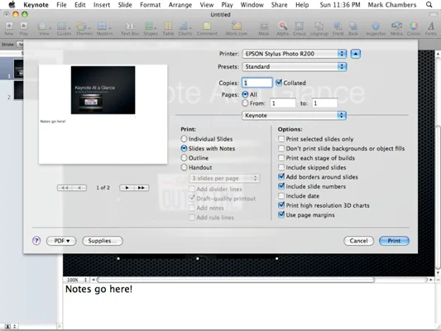Uncheck Add borders around slides

click(x=281, y=176)
